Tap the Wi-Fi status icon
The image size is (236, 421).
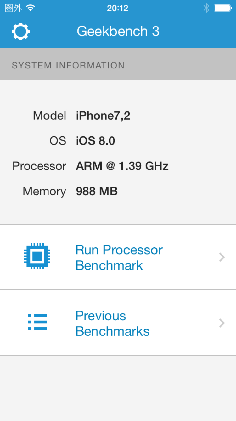(31, 8)
